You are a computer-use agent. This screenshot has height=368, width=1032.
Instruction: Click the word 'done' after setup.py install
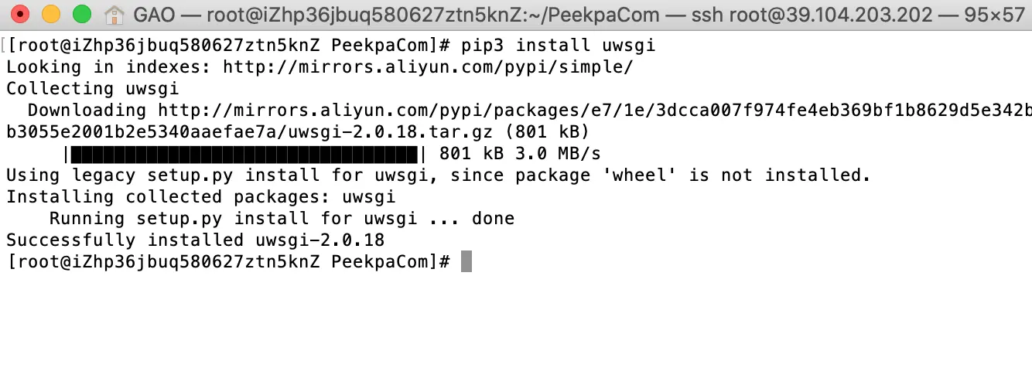pyautogui.click(x=493, y=219)
